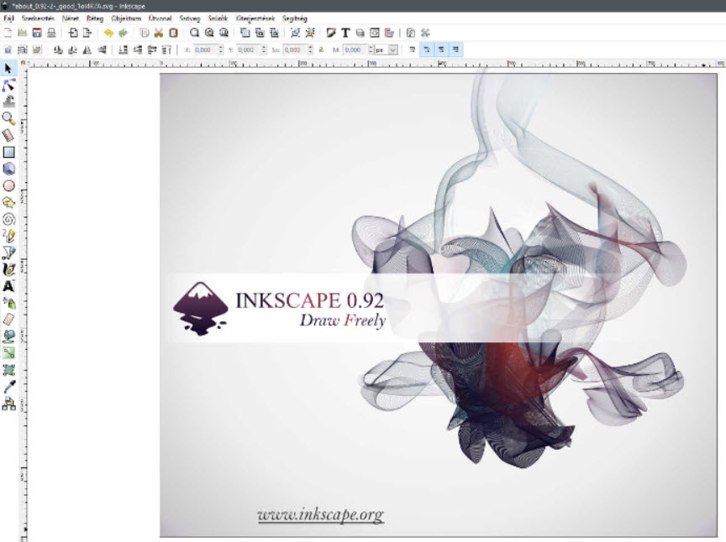Screen dimensions: 726x542
Task: Select the Gradient tool
Action: tap(8, 353)
